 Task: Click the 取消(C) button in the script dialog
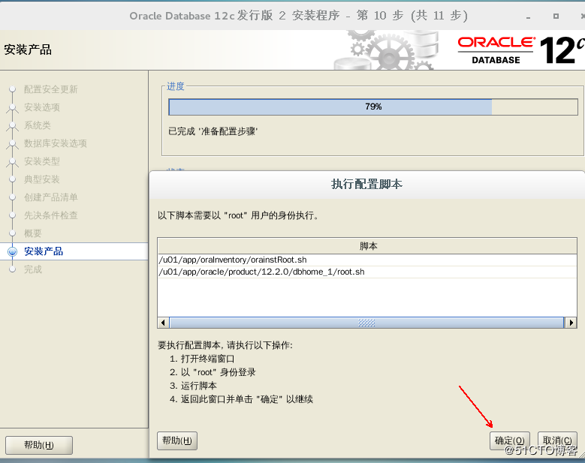tap(557, 440)
